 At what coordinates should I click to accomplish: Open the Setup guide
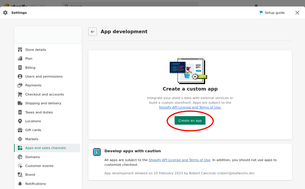click(272, 13)
